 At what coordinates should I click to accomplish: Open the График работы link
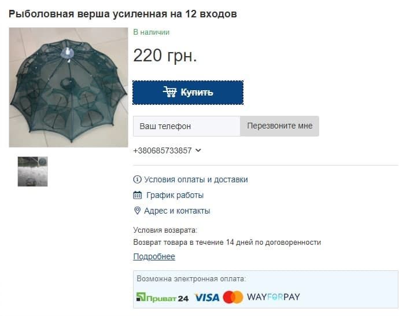click(175, 195)
